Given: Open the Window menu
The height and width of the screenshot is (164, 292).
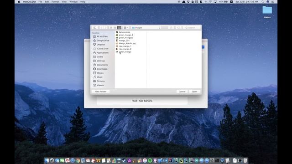Looking at the screenshot, I should tap(73, 2).
